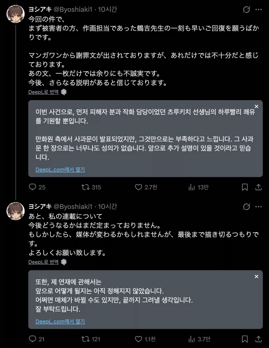This screenshot has width=269, height=348.
Task: Retweet the first tweet with 315 reposts
Action: point(85,187)
